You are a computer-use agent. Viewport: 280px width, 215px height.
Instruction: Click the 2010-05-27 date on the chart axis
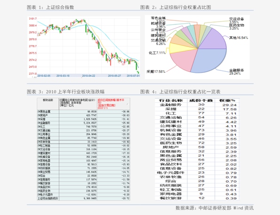tap(114, 76)
